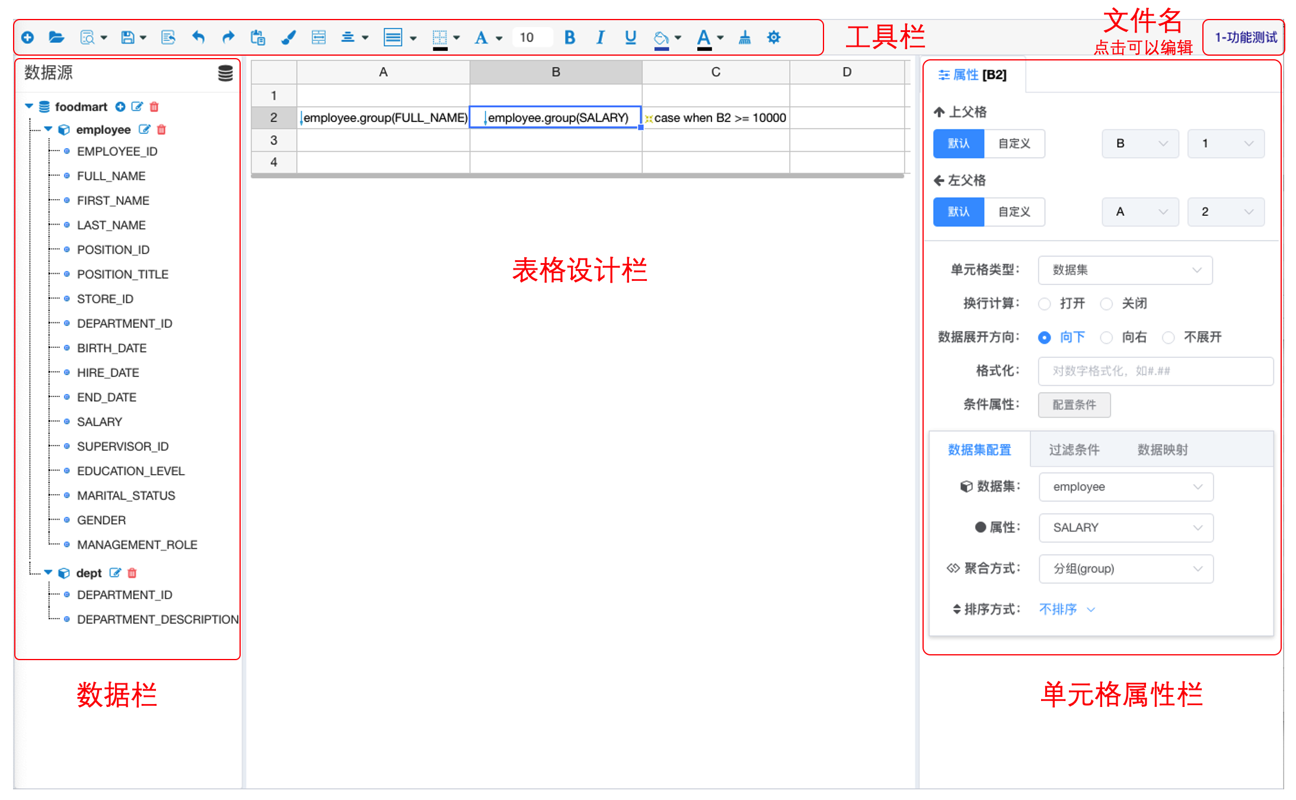
Task: Click the open folder icon in toolbar
Action: 56,38
